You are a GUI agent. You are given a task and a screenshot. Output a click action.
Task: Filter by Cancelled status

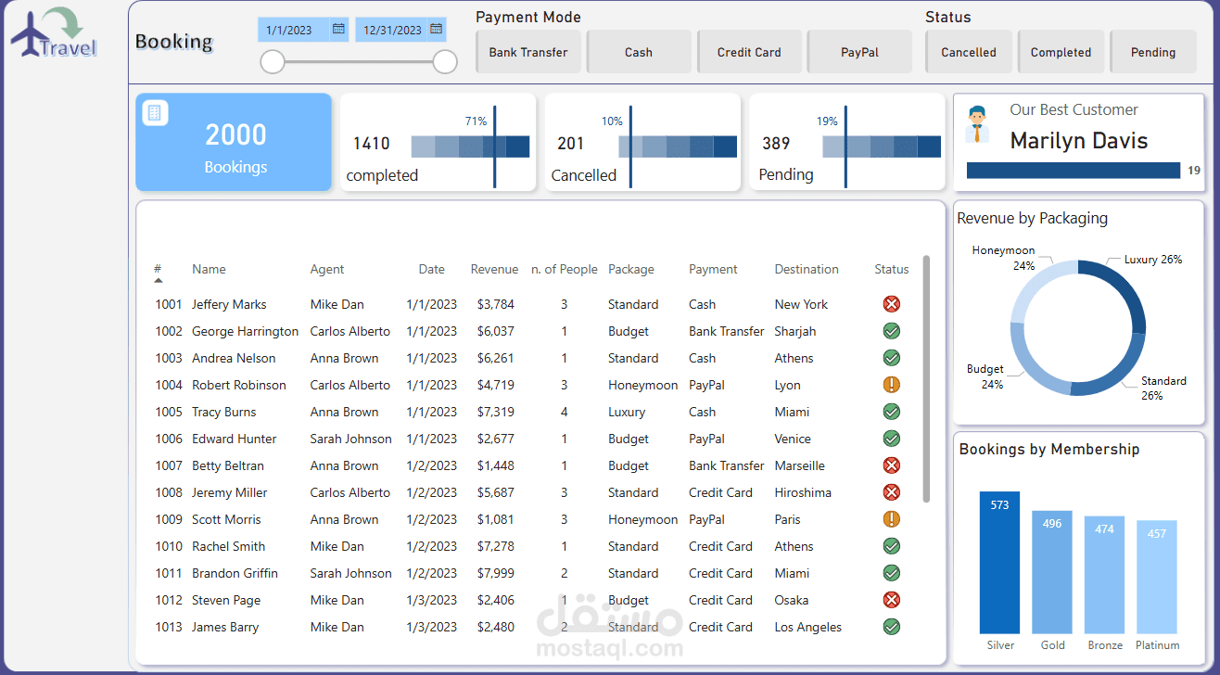click(969, 52)
